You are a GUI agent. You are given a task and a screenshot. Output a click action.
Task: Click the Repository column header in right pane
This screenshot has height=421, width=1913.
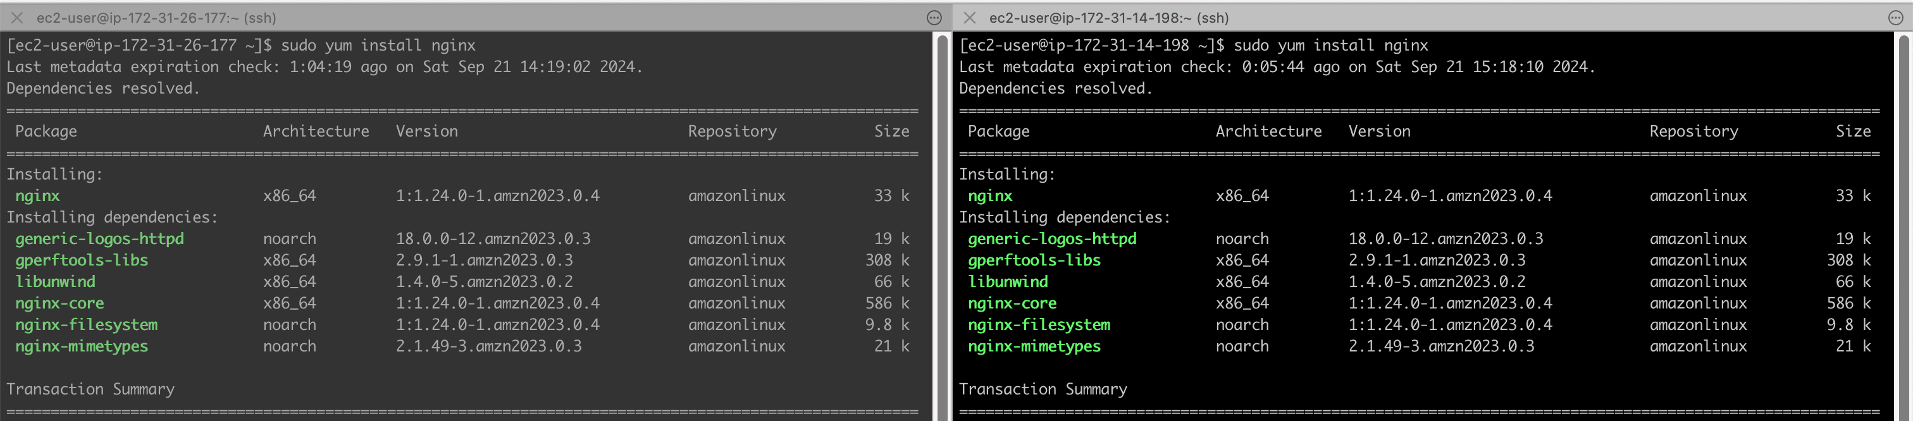[x=1693, y=131]
